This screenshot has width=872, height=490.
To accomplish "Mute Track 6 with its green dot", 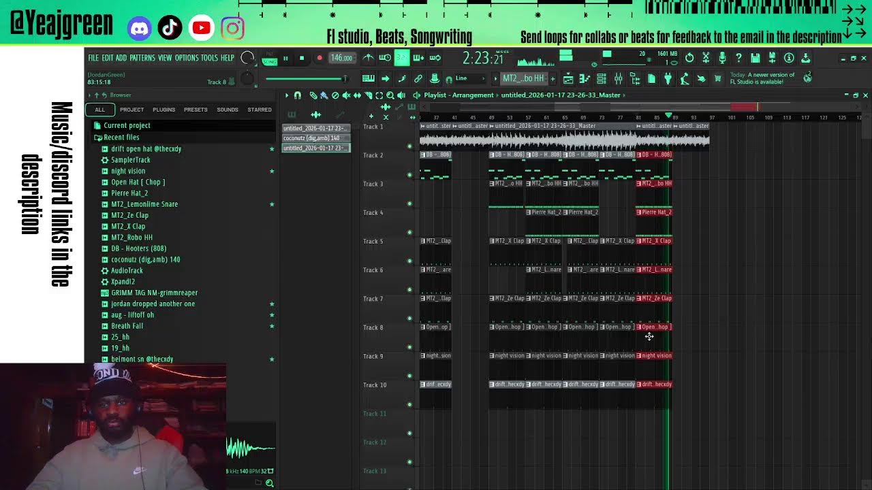I will click(x=409, y=289).
